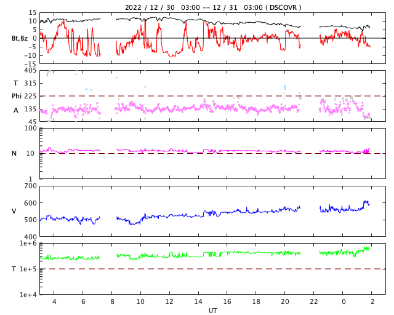Click the '10' tick on the N axis
The height and width of the screenshot is (315, 394).
(30, 153)
